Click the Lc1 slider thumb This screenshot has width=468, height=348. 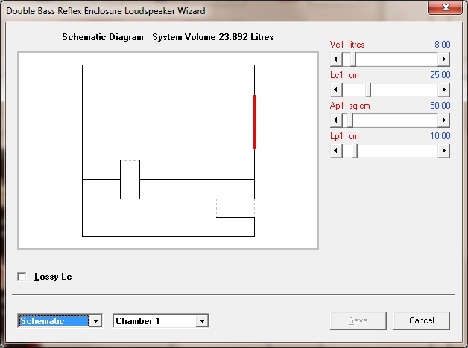coord(368,90)
